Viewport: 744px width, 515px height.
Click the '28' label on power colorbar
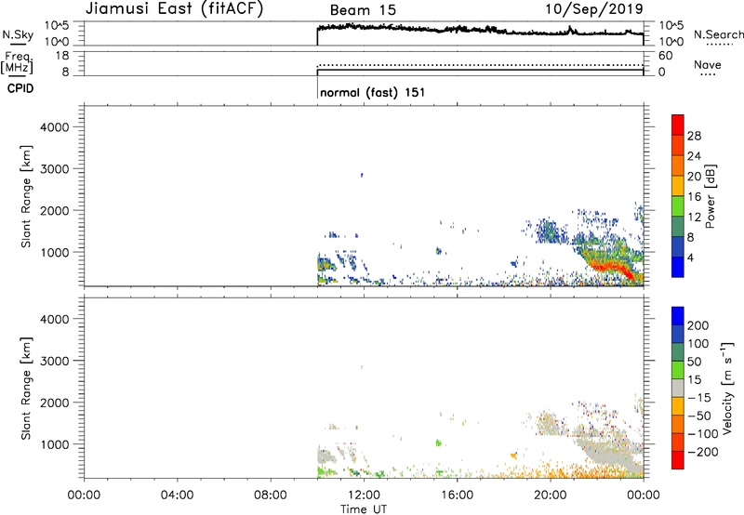(694, 136)
